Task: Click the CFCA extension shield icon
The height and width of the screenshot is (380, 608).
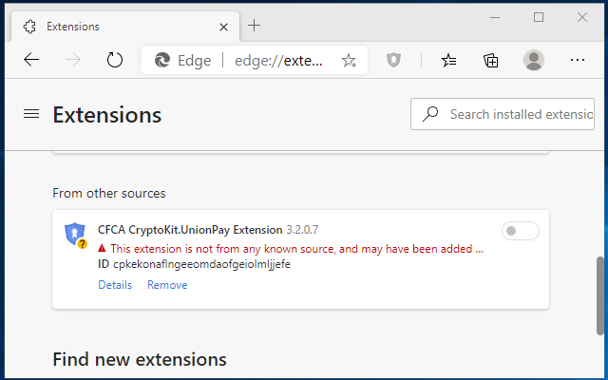Action: tap(75, 234)
